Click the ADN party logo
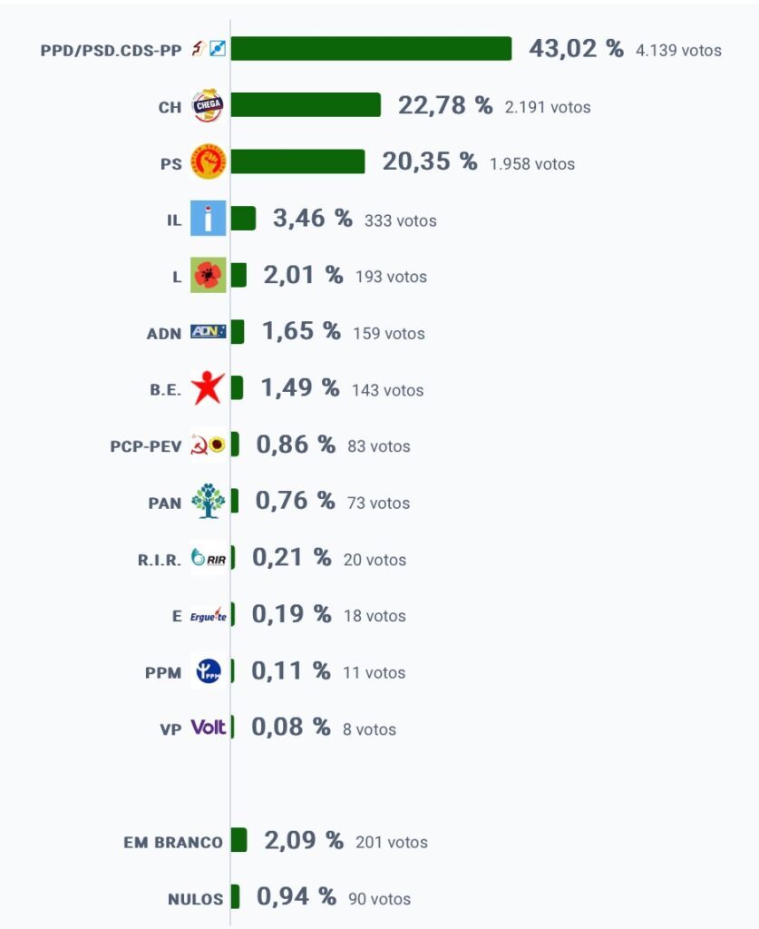 [208, 331]
